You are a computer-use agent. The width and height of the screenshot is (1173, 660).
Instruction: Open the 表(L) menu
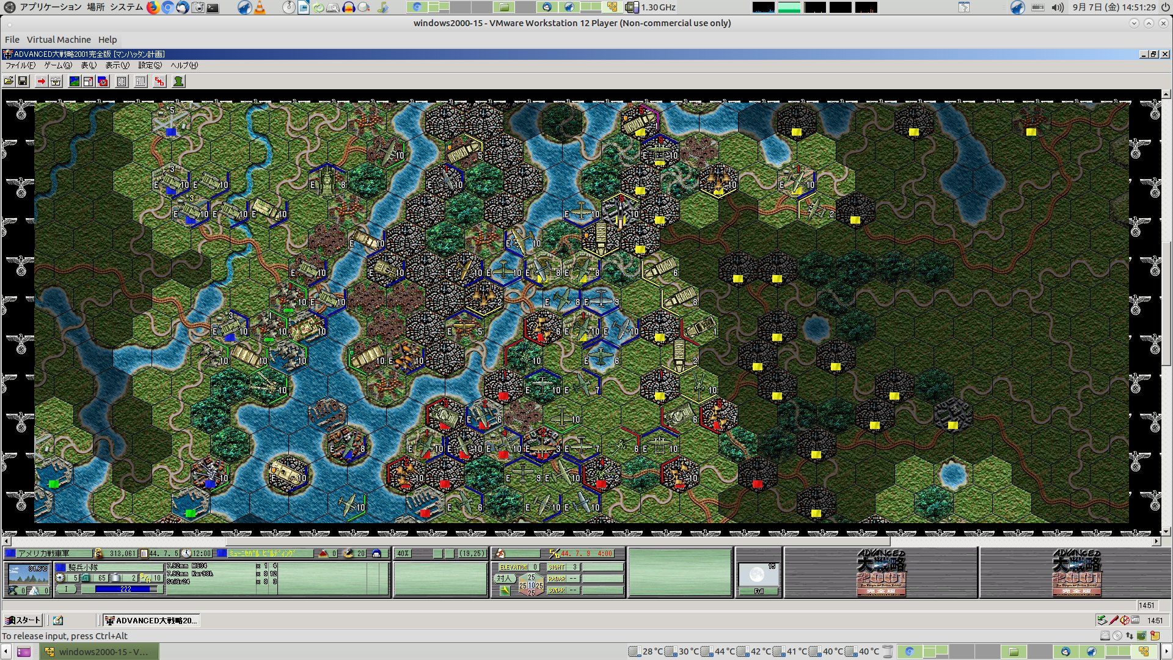tap(89, 65)
